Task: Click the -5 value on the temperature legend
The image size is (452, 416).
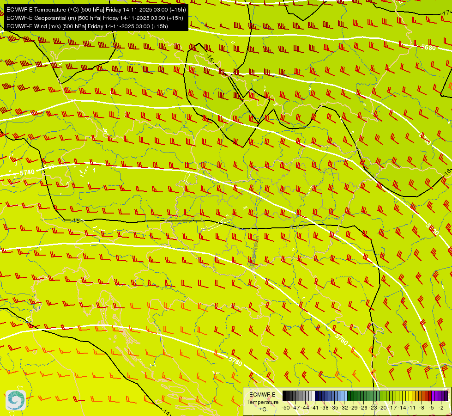Action: point(431,408)
